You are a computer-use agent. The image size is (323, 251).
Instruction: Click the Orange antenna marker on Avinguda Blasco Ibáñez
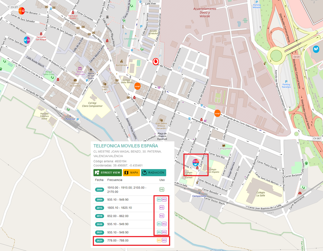point(217,113)
